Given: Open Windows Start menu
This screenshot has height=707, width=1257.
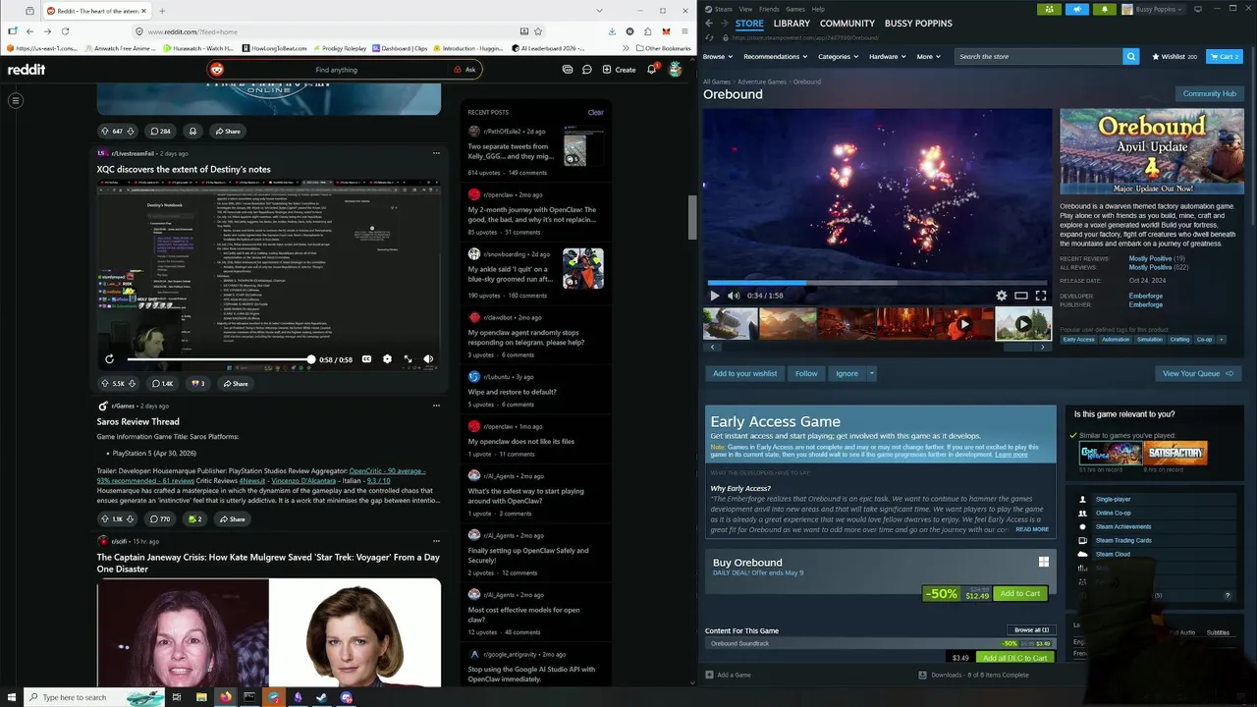Looking at the screenshot, I should click(x=11, y=697).
